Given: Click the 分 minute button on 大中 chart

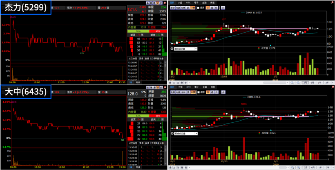Looking at the screenshot, I should click(223, 92).
